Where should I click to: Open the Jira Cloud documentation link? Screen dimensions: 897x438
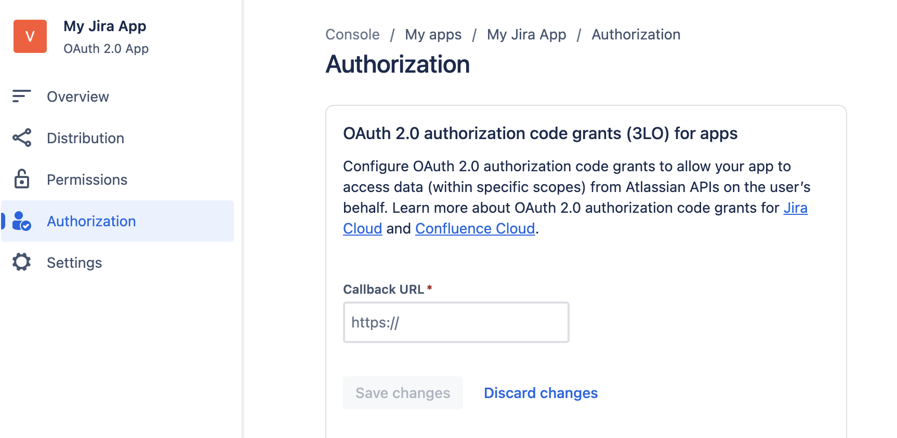(796, 208)
